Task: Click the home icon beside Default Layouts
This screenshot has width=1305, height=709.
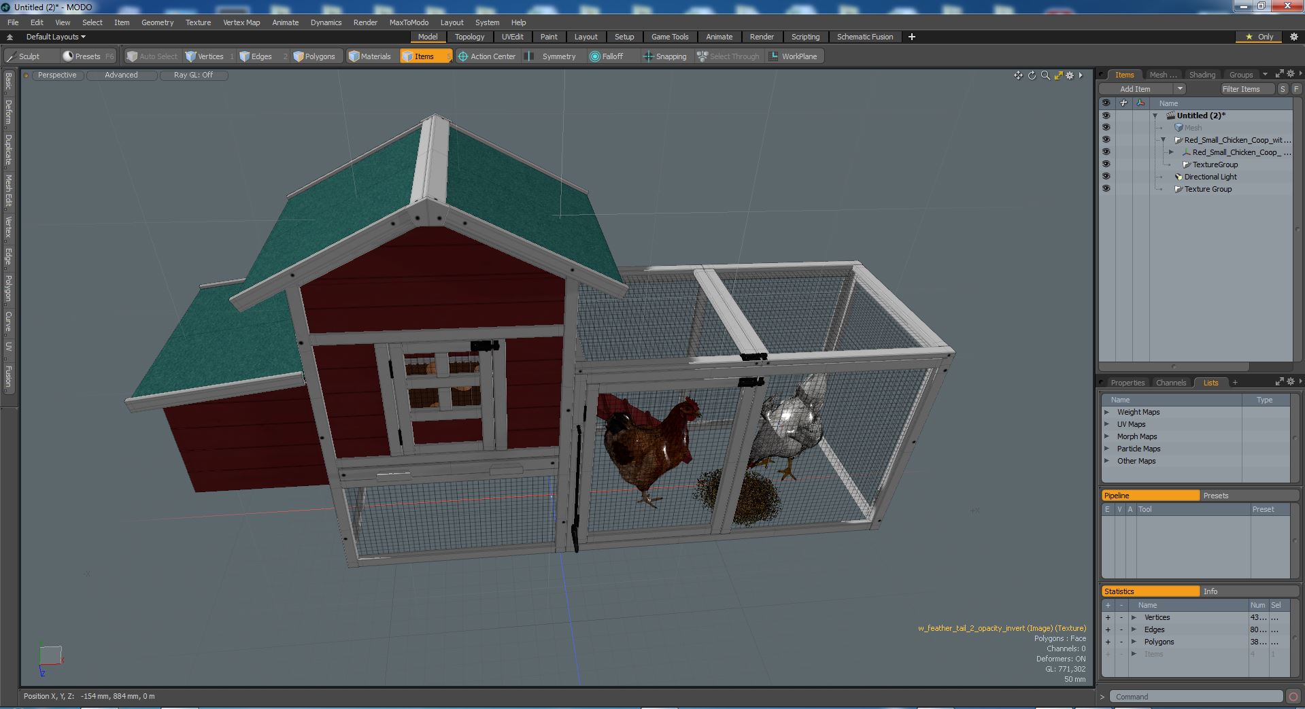Action: click(10, 37)
